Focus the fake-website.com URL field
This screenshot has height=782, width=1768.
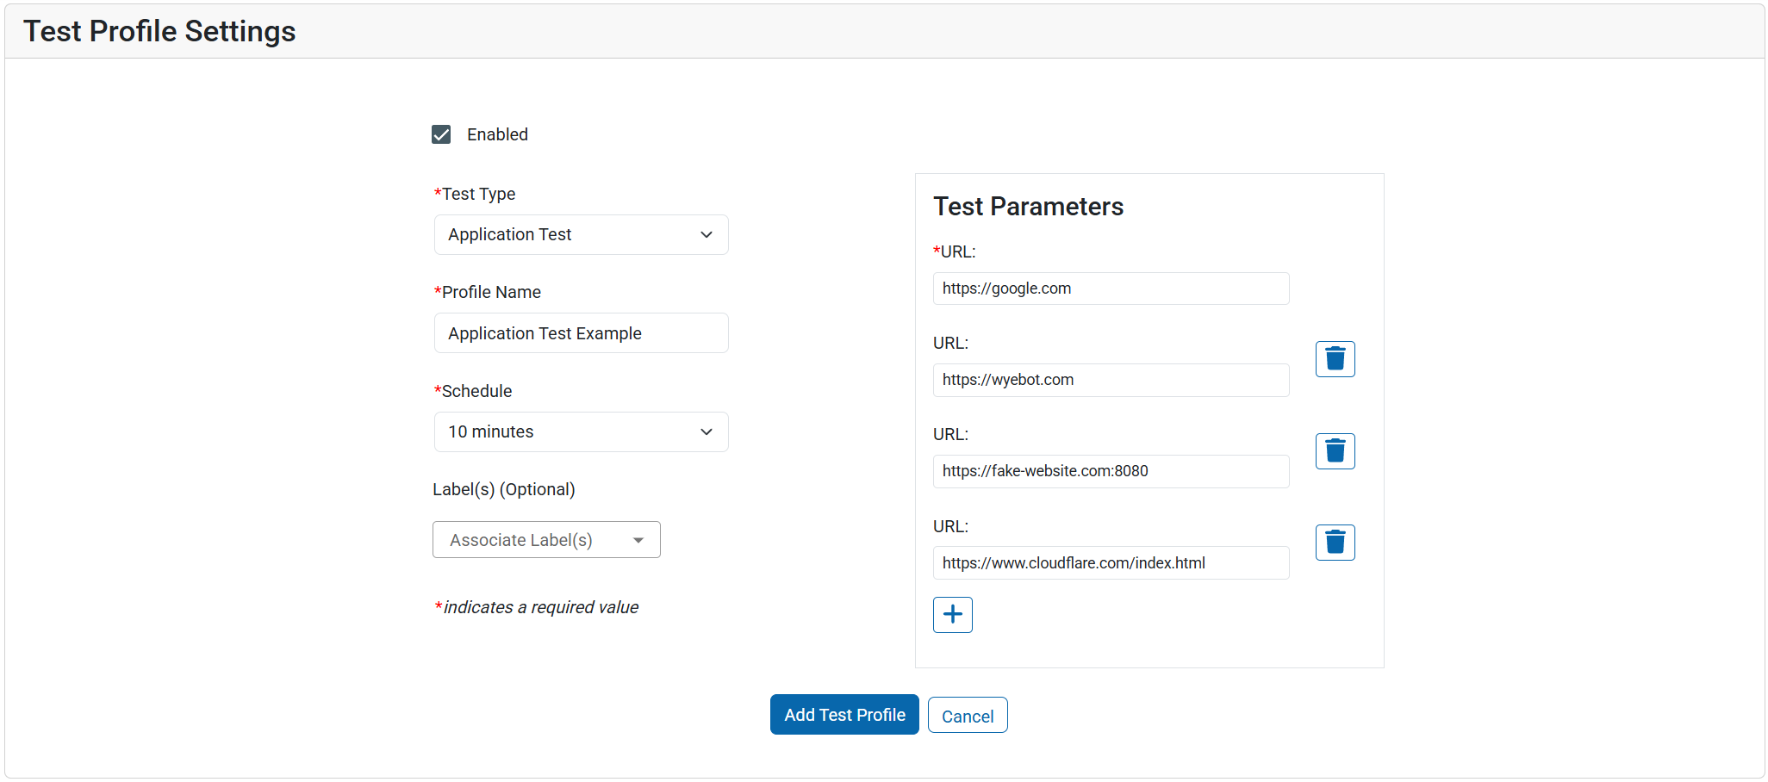(x=1110, y=471)
